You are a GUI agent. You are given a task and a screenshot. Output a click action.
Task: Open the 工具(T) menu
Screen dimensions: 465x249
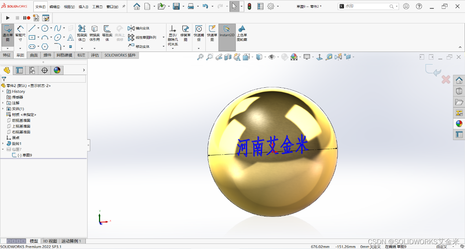(98, 7)
